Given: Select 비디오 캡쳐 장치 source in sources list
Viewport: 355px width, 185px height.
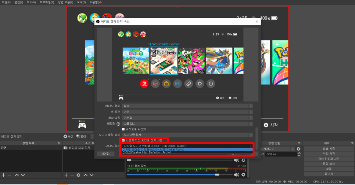Looking at the screenshot, I should tap(93, 148).
